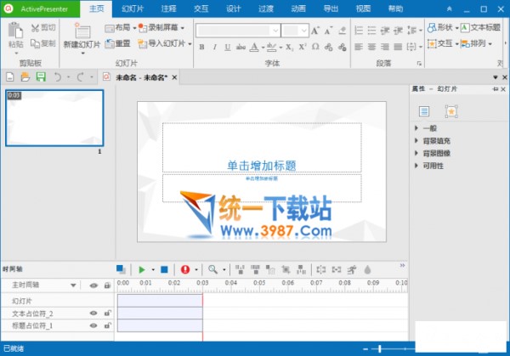Screen dimensions: 510x356
Task: Click the Copy (复制) icon
Action: [x=35, y=43]
